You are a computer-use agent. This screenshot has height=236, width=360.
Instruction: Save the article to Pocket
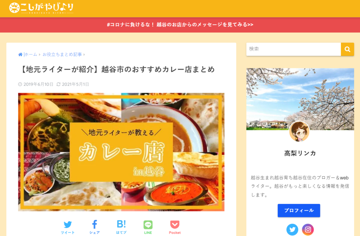[175, 227]
